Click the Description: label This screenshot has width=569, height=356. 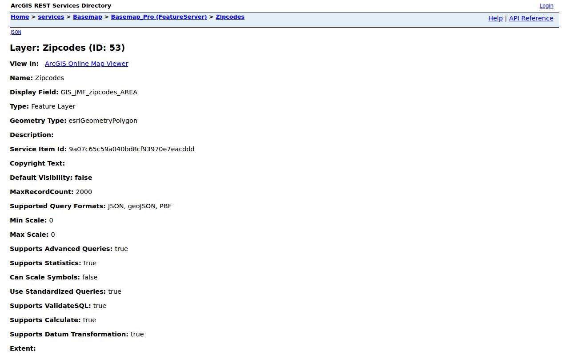32,135
